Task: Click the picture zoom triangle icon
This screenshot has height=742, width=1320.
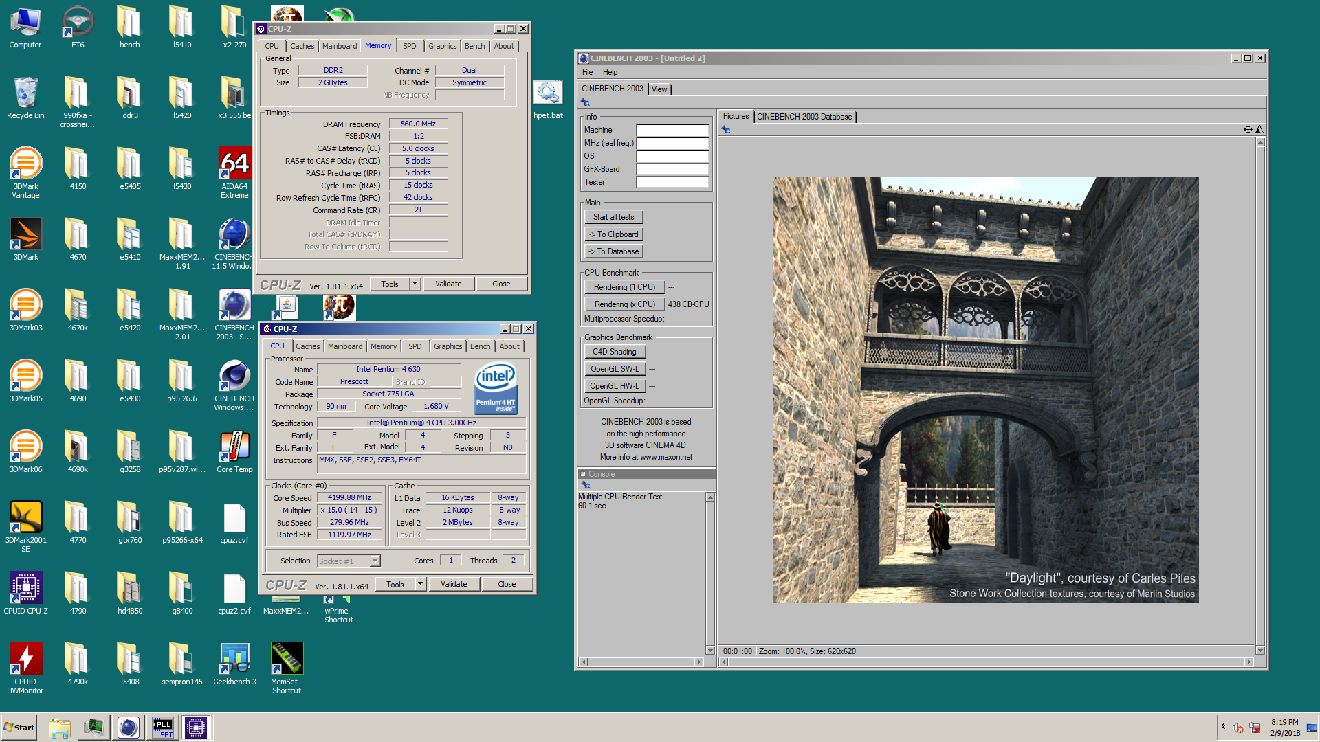Action: point(1259,130)
